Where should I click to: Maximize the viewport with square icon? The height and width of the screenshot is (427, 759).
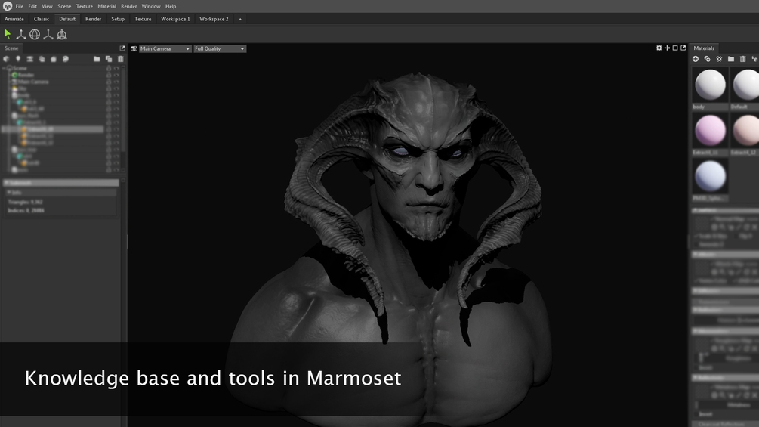pyautogui.click(x=675, y=48)
